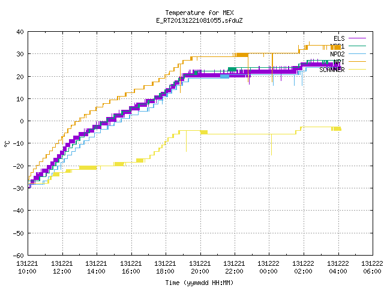The image size is (384, 288).
Task: Click the x-axis tick label 131221 22:00
Action: click(x=235, y=268)
